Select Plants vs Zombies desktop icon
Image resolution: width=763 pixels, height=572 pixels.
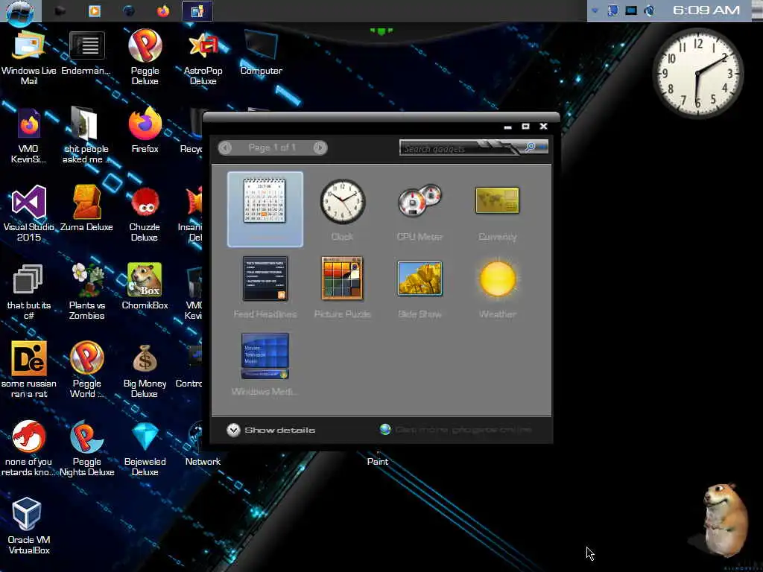(x=86, y=292)
